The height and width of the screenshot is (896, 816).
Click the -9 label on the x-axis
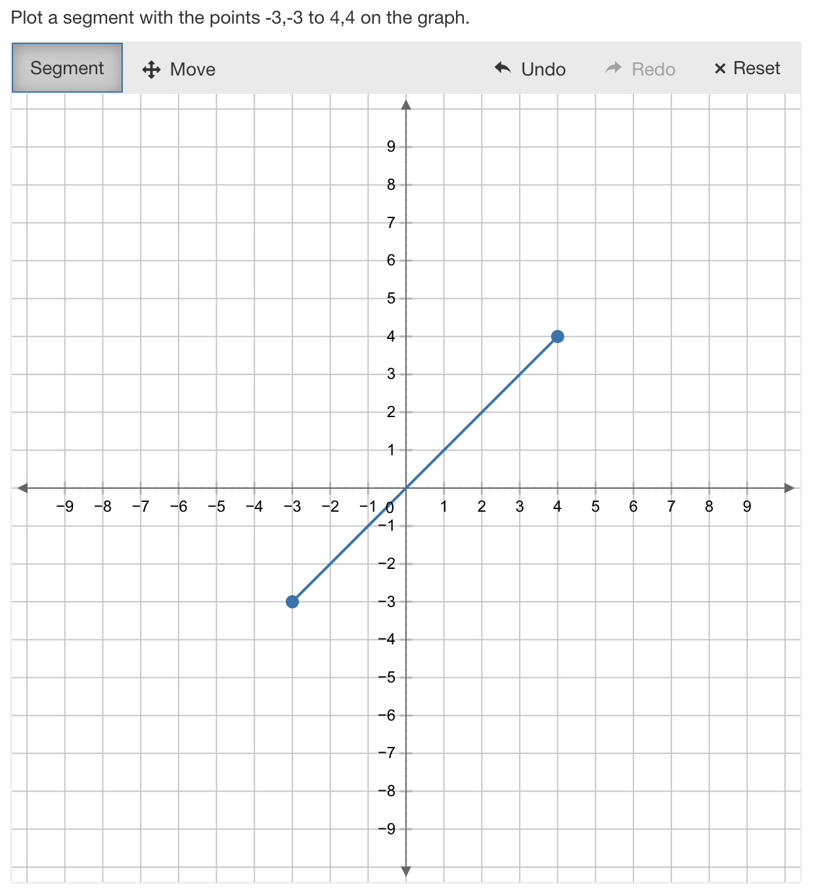click(64, 506)
